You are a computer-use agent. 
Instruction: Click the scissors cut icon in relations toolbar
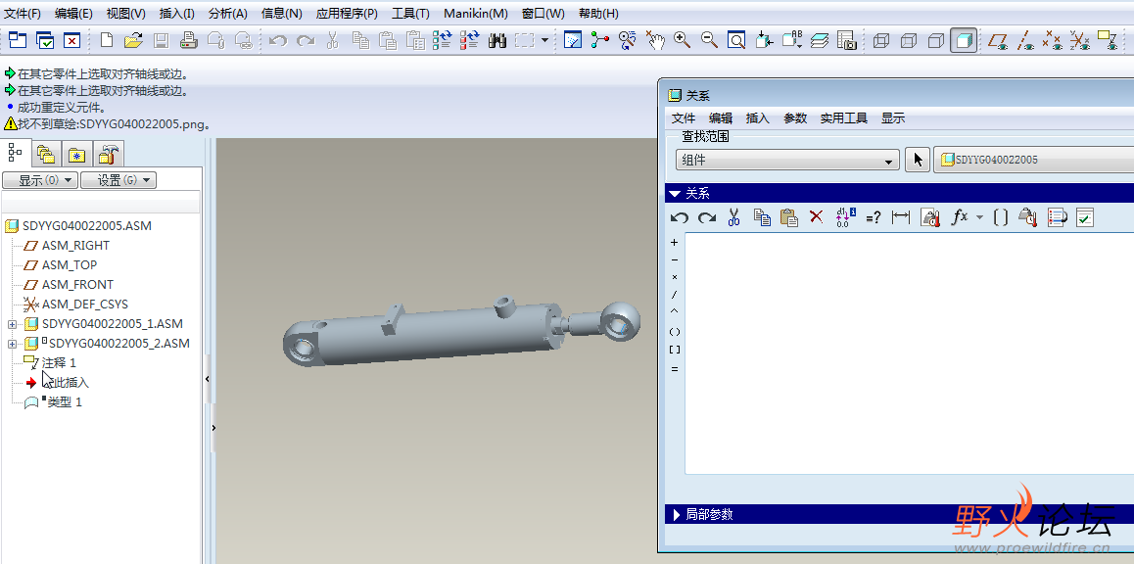(x=733, y=217)
